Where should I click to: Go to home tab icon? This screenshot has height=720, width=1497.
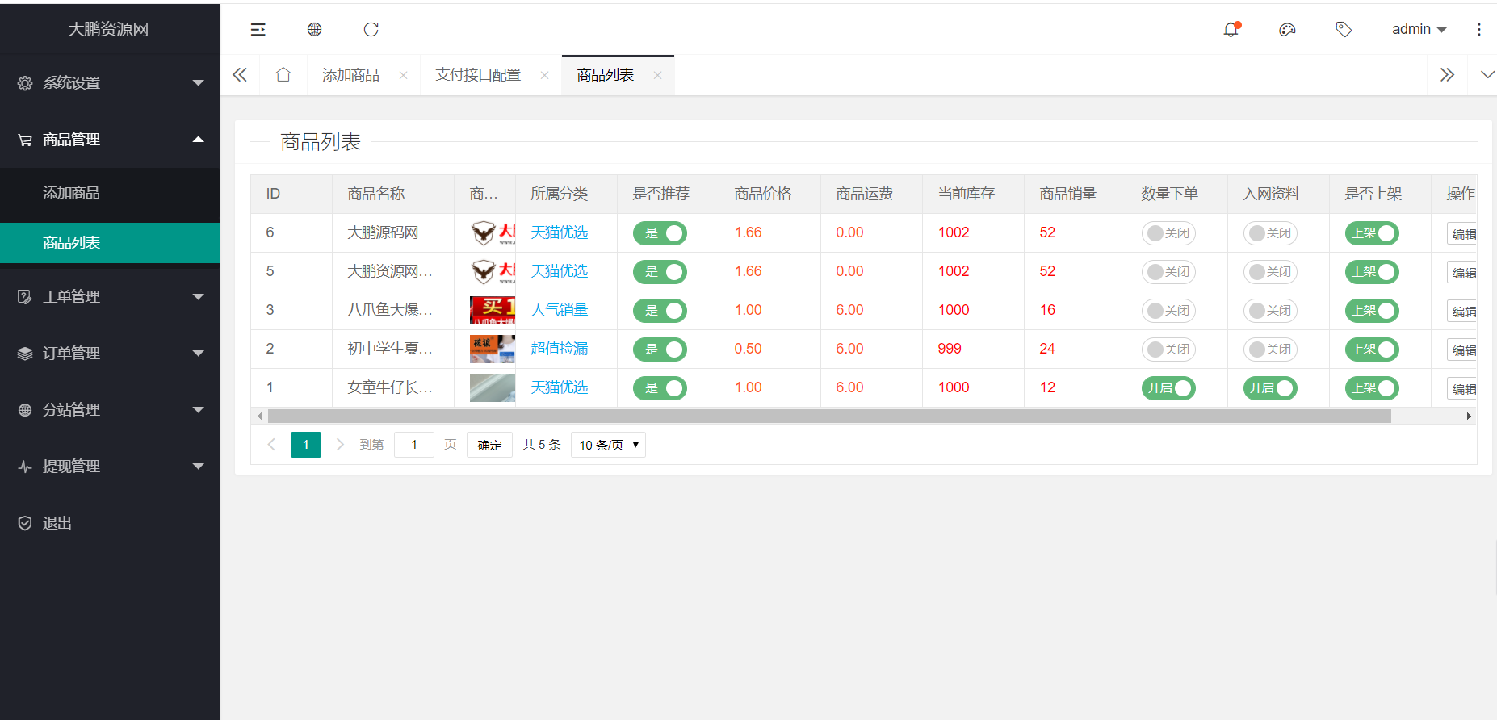283,75
